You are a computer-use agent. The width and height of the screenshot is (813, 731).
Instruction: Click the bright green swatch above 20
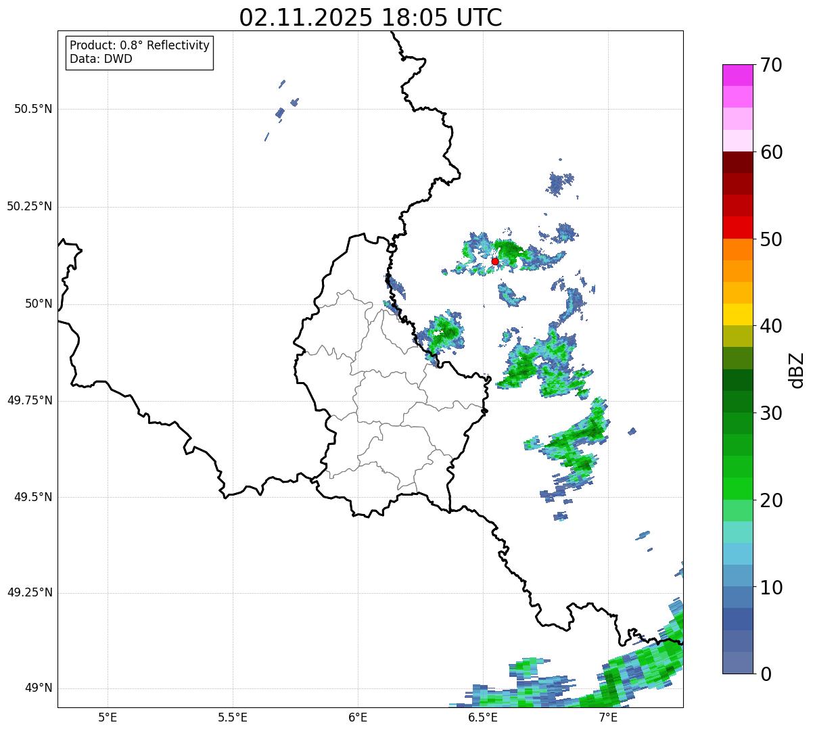click(x=737, y=488)
